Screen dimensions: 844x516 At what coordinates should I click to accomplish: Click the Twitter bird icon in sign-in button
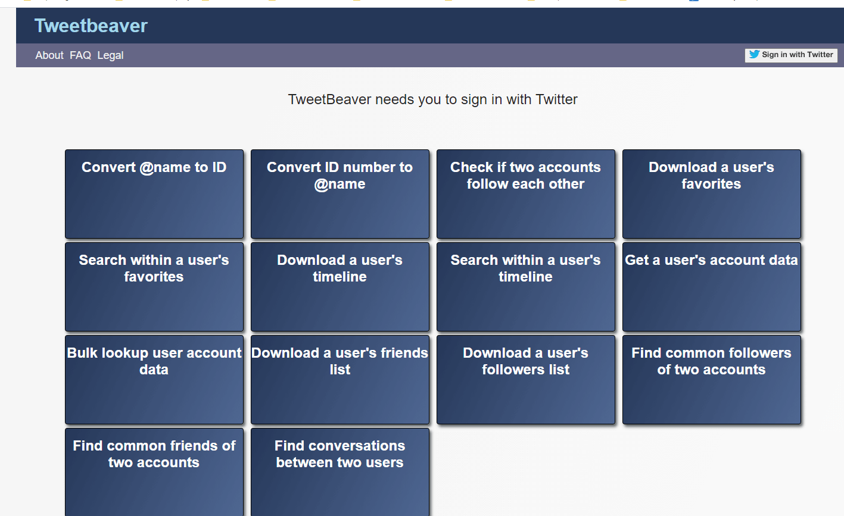[x=754, y=54]
